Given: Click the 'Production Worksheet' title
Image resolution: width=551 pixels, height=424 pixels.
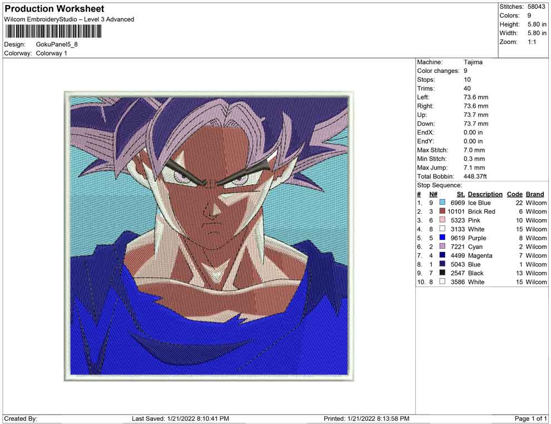Looking at the screenshot, I should (55, 9).
